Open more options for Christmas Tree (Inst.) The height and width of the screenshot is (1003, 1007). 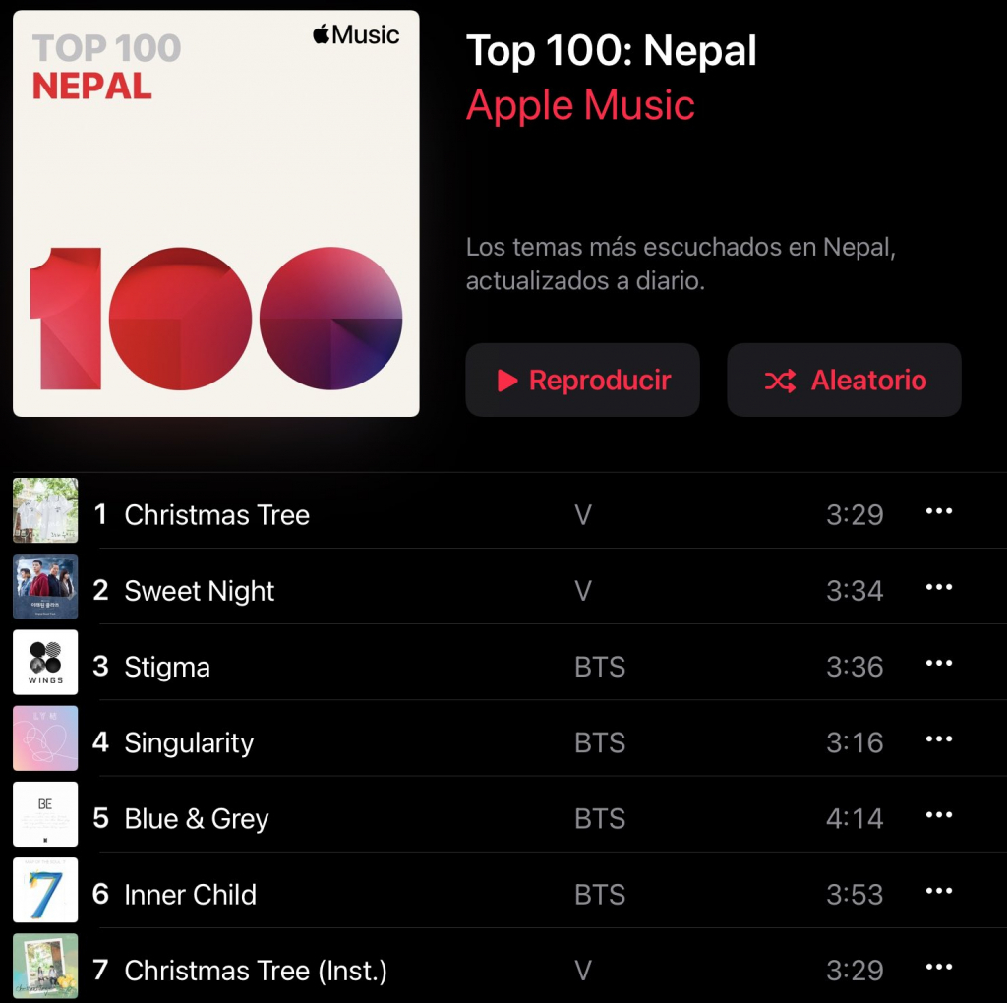point(938,967)
